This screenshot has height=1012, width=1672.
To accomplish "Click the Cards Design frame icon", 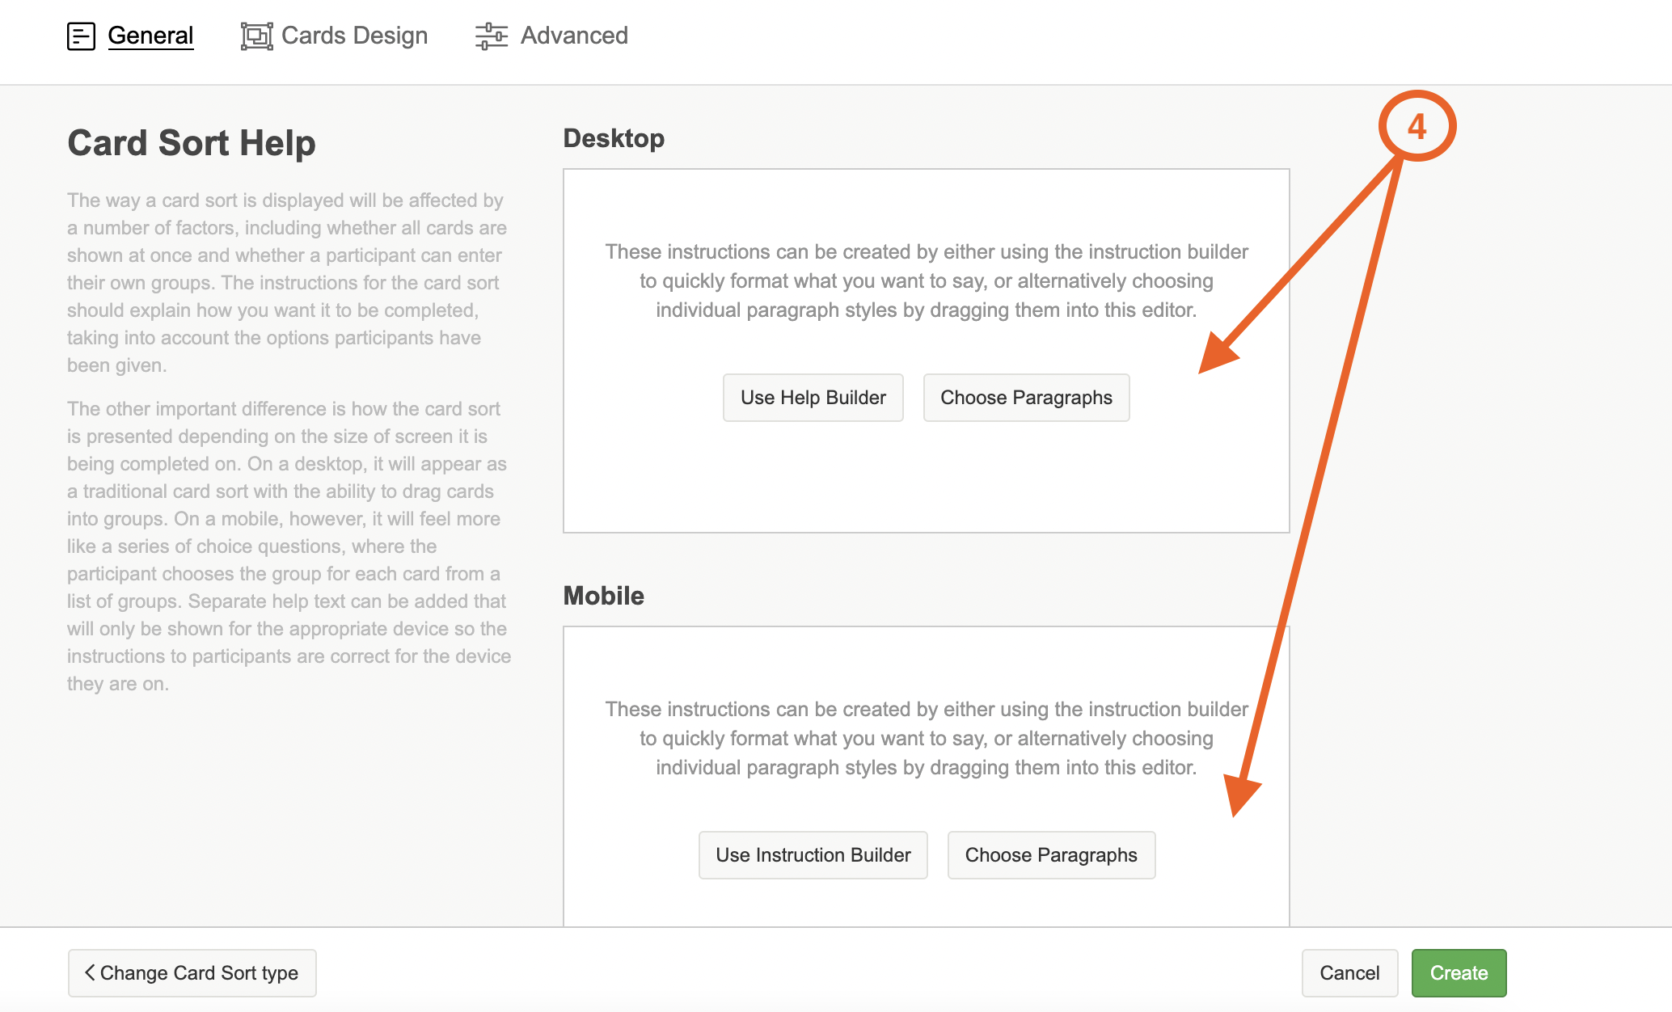I will (x=256, y=36).
